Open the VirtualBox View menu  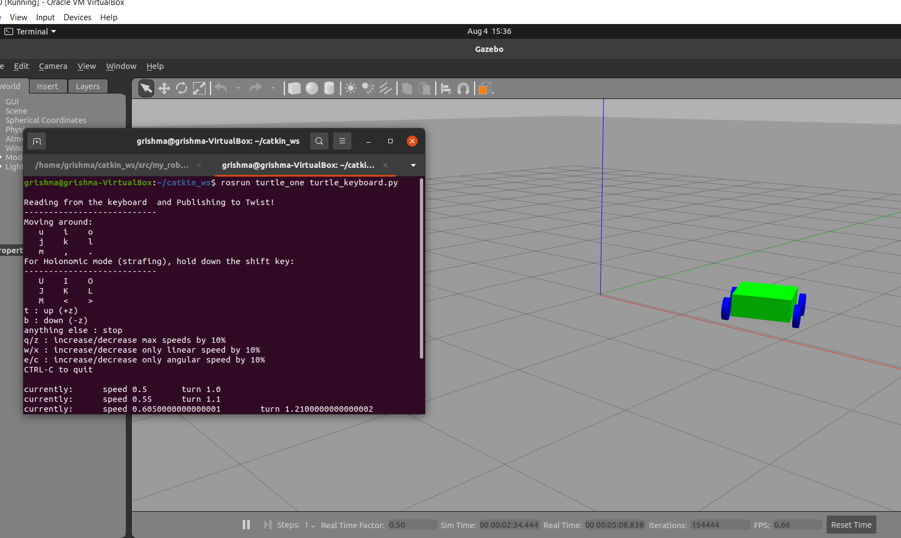point(18,17)
